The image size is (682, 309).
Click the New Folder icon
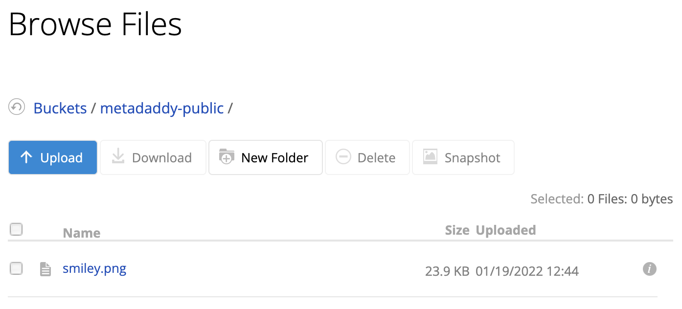pos(226,157)
